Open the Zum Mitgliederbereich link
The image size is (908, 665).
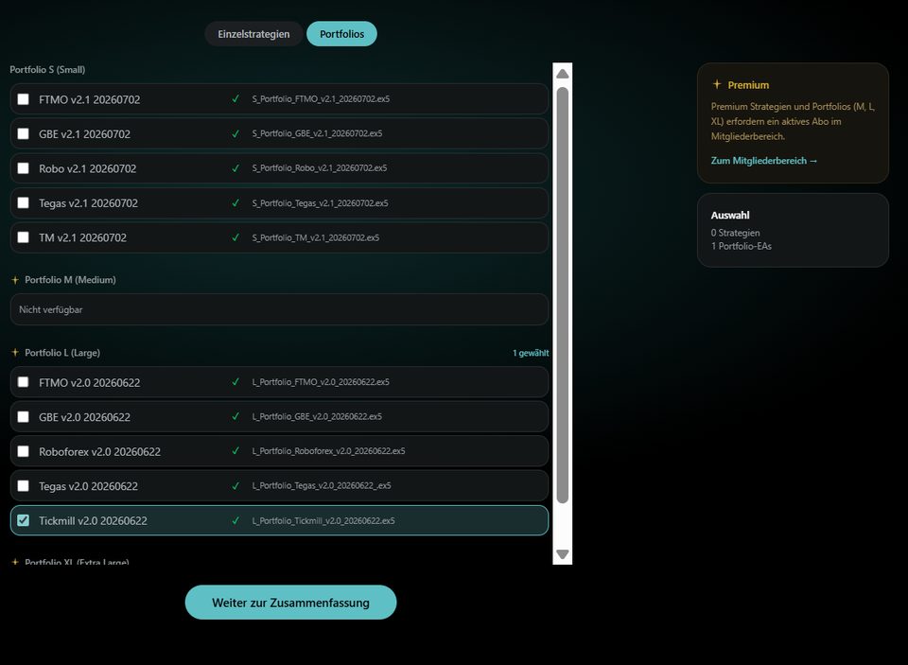(764, 161)
